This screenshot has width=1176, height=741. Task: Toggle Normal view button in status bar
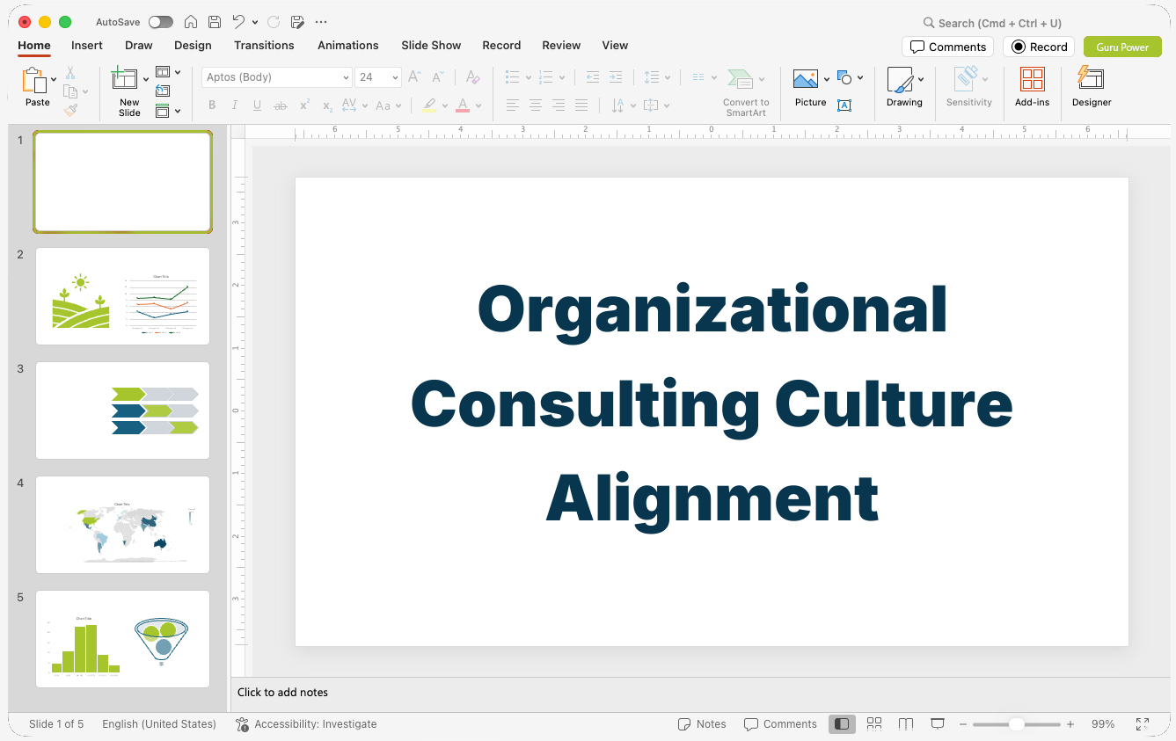[842, 723]
